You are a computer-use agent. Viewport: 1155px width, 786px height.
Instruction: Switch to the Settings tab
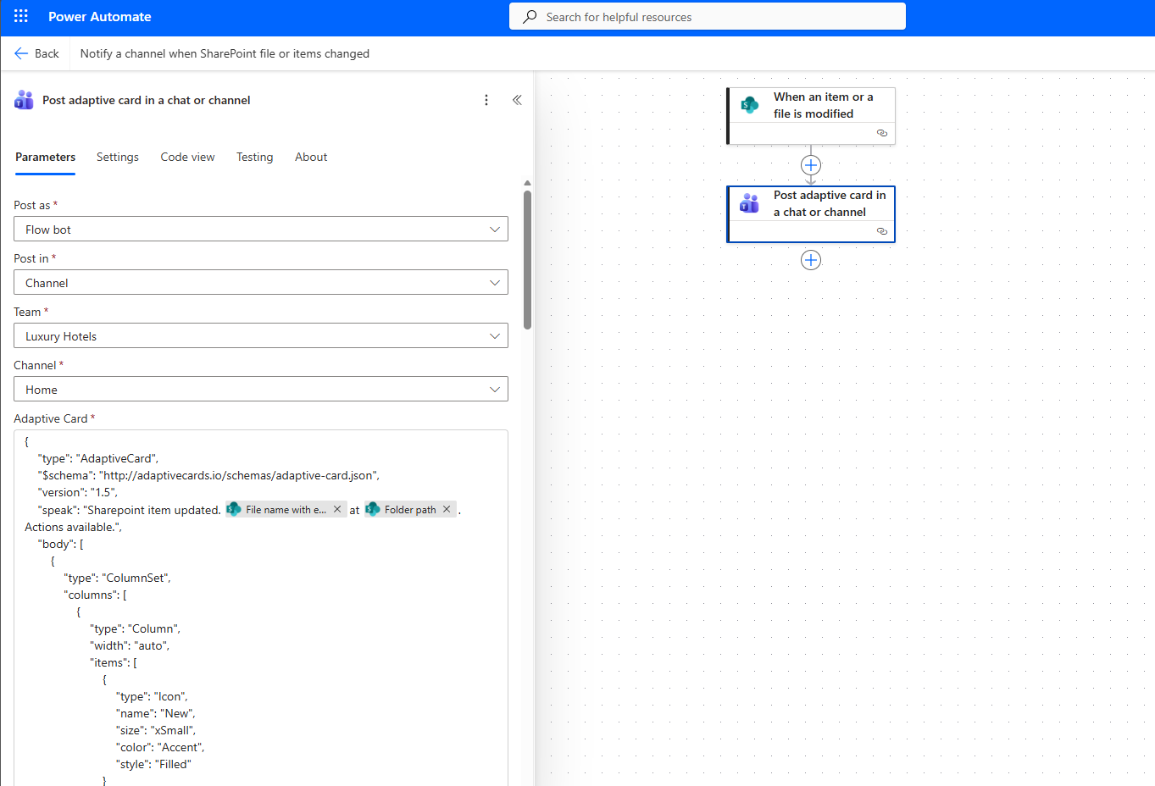118,157
